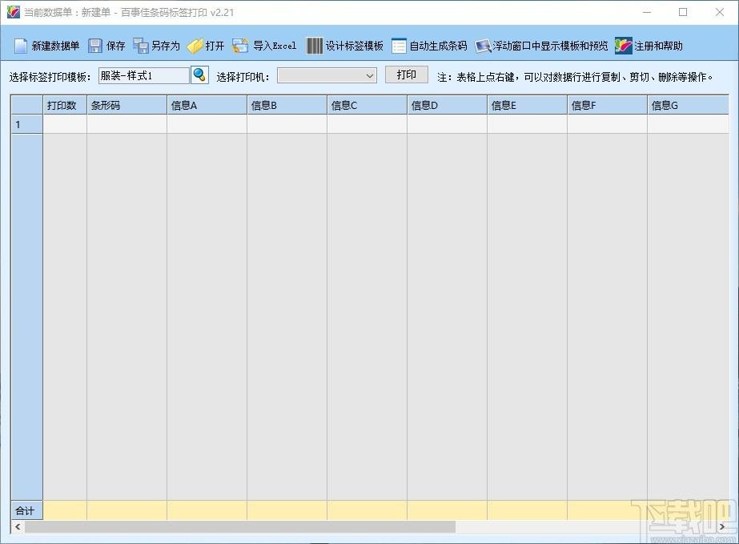This screenshot has width=739, height=544.
Task: Click the 打开 folder icon
Action: [195, 46]
